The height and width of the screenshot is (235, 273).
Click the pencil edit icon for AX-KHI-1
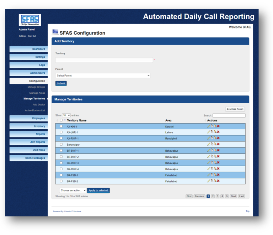point(209,126)
